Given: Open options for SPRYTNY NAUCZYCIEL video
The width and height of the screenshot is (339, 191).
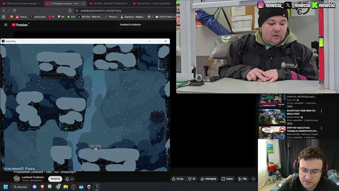Looking at the screenshot, I should (x=322, y=128).
